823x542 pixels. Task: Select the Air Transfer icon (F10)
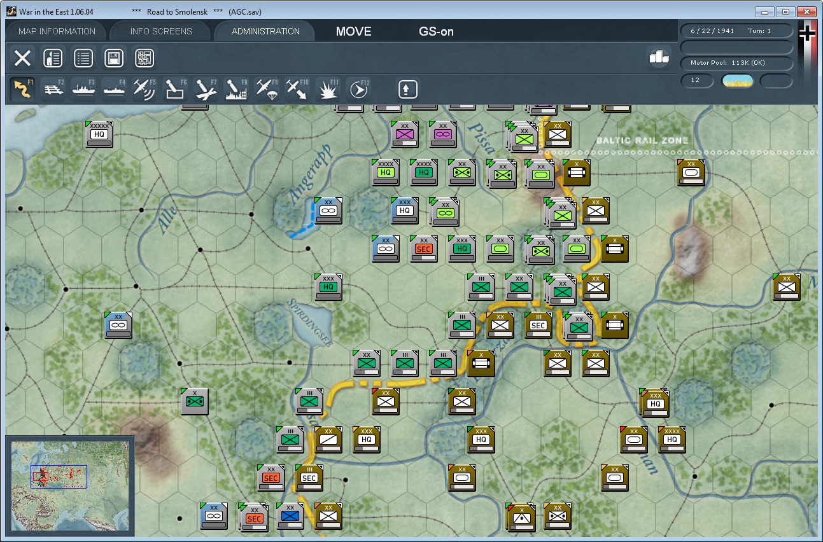click(x=297, y=89)
